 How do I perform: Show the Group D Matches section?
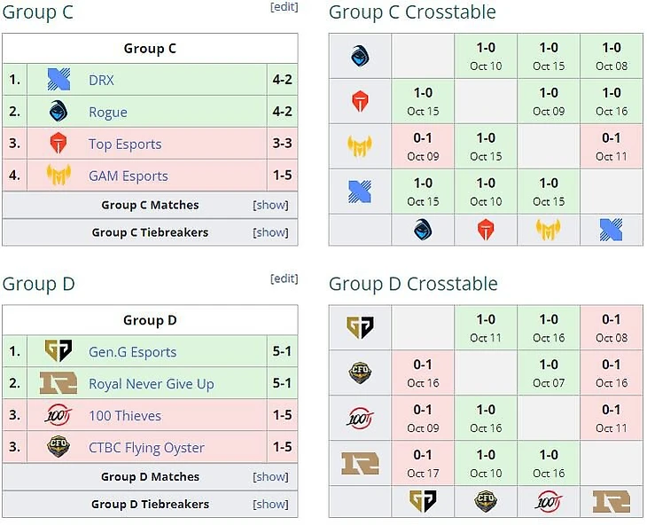pyautogui.click(x=270, y=476)
